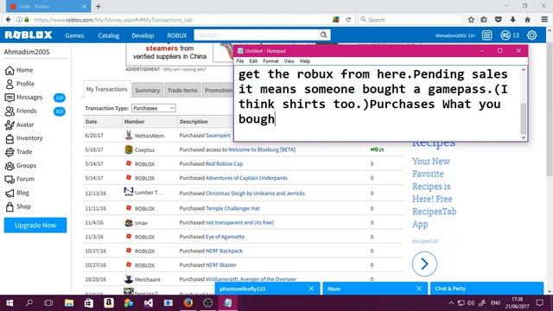
Task: Open Games in Roblox navbar
Action: (x=74, y=35)
